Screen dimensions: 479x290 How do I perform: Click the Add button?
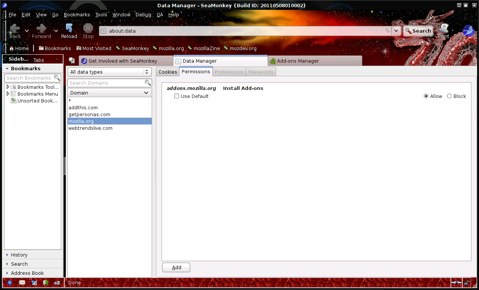[176, 268]
